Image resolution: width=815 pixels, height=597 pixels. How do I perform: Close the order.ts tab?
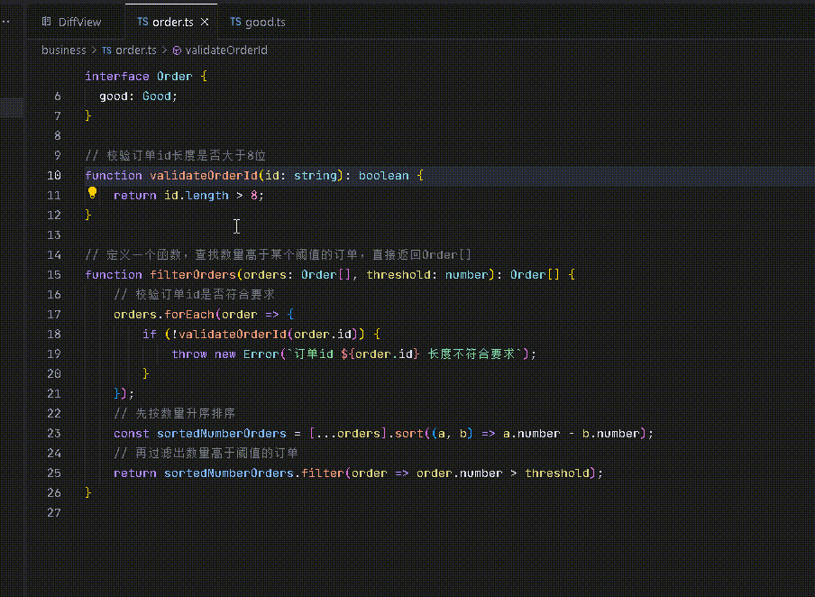pos(205,22)
